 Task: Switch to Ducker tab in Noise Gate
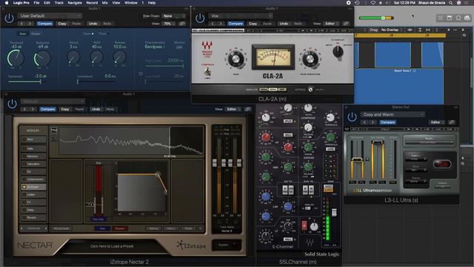[36, 33]
